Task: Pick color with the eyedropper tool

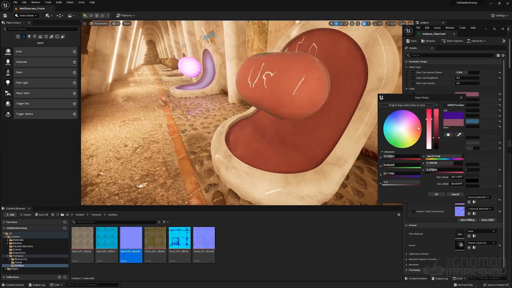Action: tap(459, 135)
